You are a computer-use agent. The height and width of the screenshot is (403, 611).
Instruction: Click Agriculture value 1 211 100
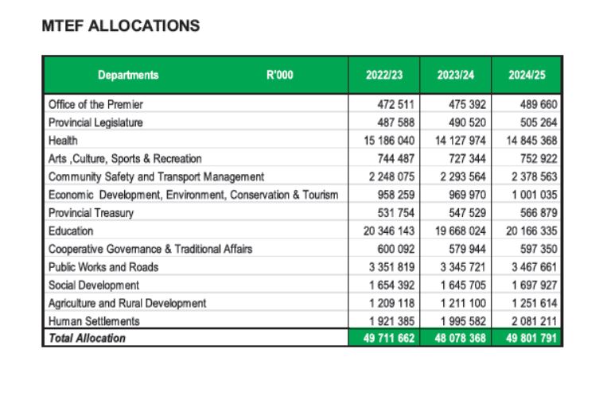(463, 303)
